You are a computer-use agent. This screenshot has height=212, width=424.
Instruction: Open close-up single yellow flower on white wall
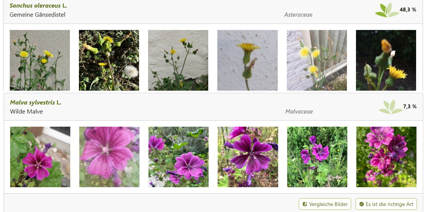pyautogui.click(x=247, y=60)
